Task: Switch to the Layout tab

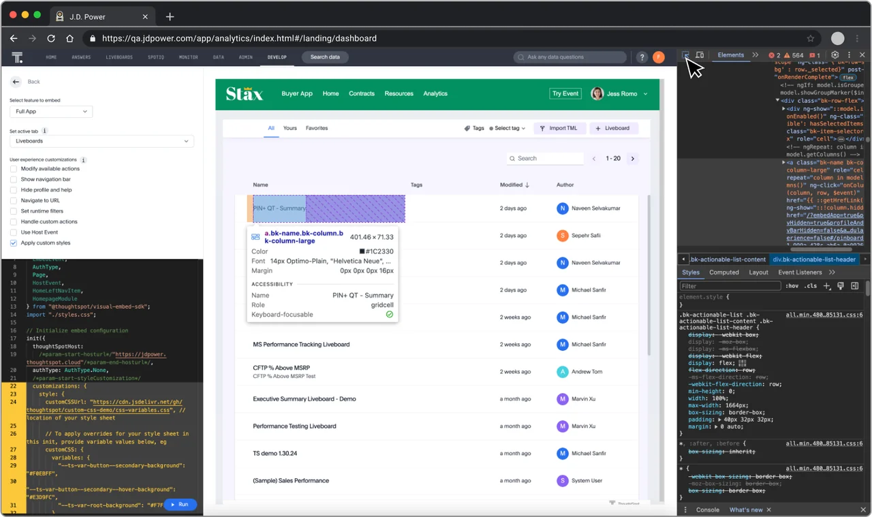Action: coord(759,272)
